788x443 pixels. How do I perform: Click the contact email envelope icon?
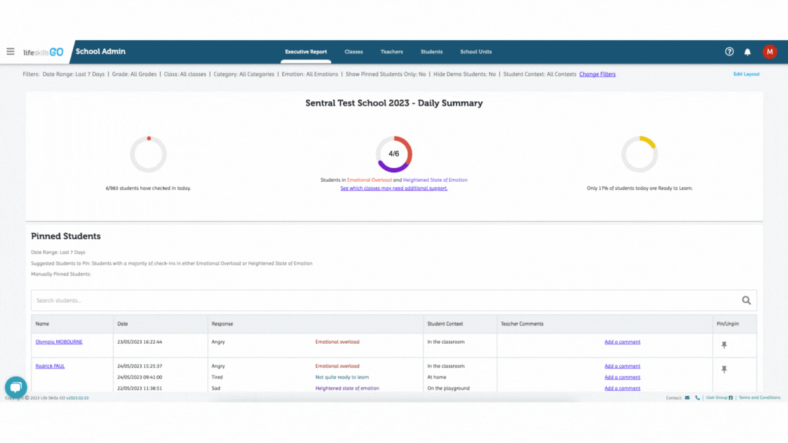coord(687,398)
